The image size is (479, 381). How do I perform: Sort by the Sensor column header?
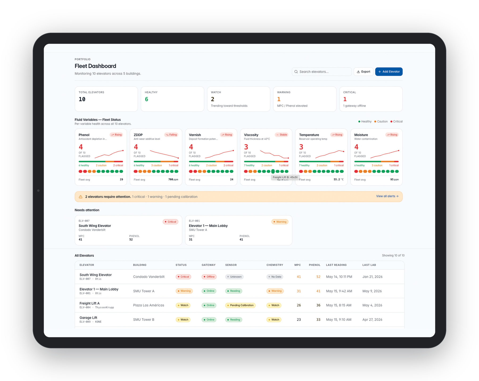(231, 265)
